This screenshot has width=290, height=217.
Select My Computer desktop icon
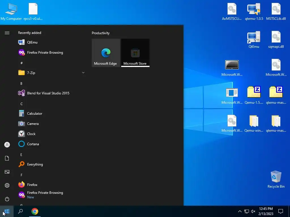click(11, 11)
